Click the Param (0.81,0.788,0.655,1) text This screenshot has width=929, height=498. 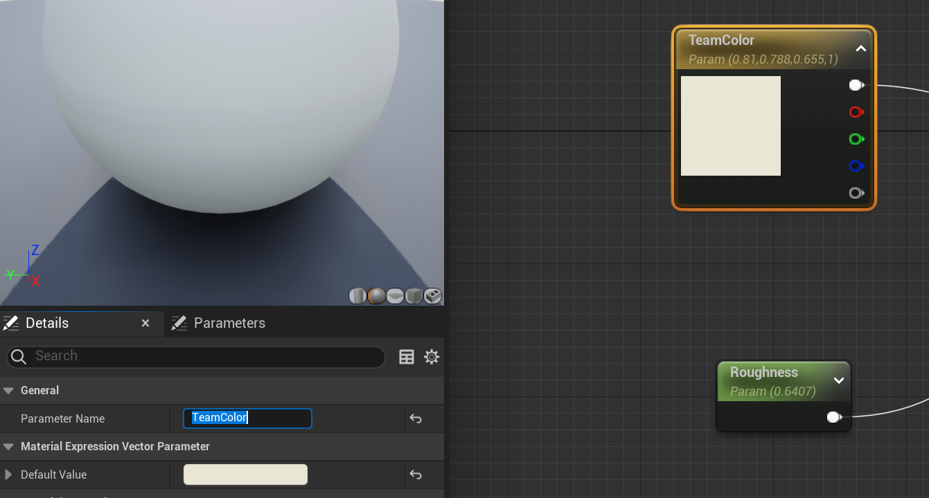click(x=763, y=59)
